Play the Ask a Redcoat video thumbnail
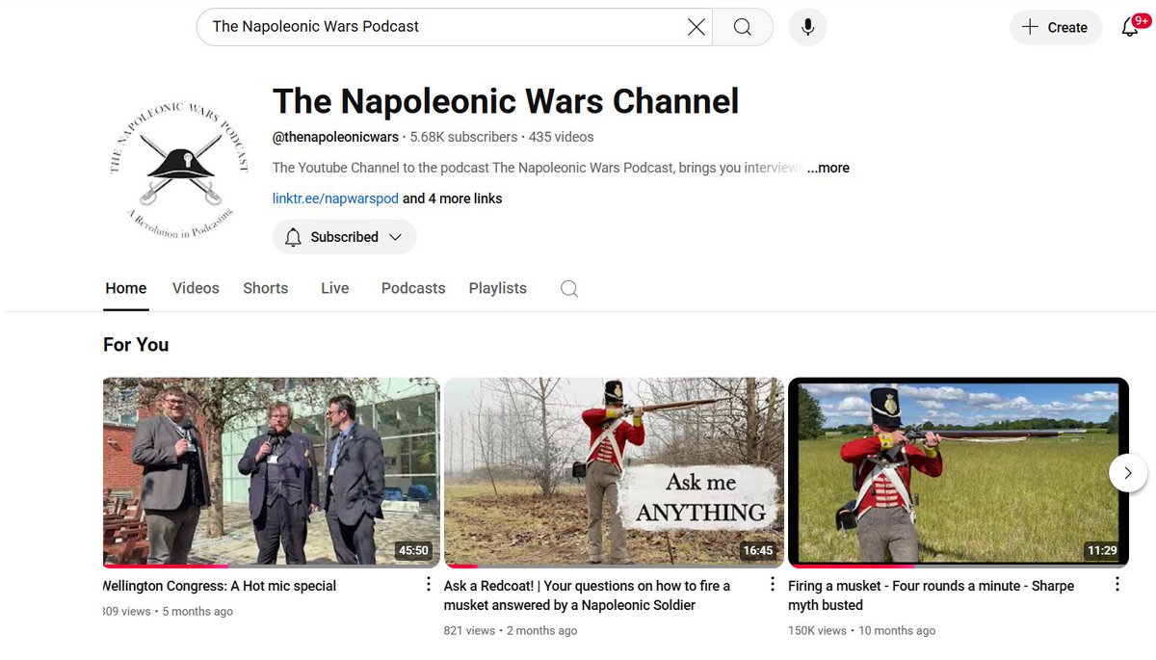The image size is (1156, 660). coord(614,472)
